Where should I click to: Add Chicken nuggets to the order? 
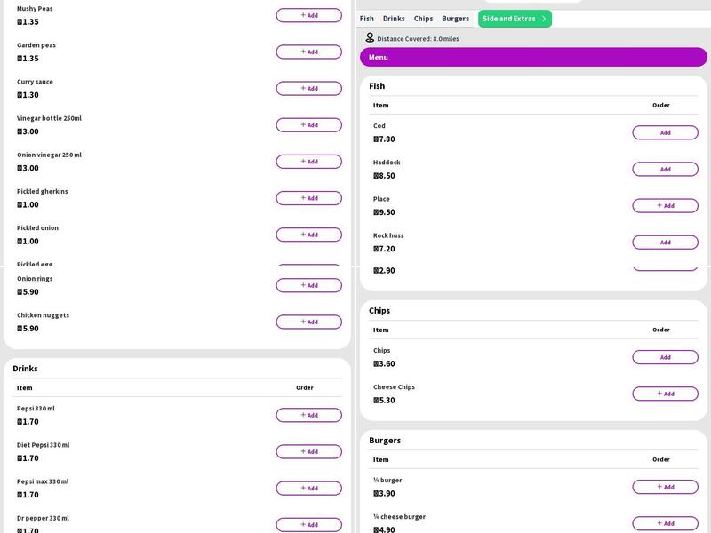click(308, 322)
